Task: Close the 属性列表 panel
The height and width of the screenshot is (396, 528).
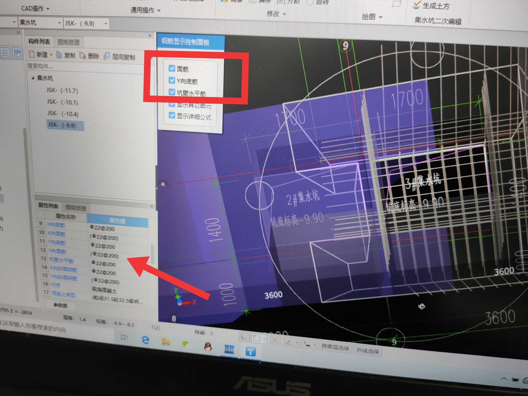Action: pos(152,206)
